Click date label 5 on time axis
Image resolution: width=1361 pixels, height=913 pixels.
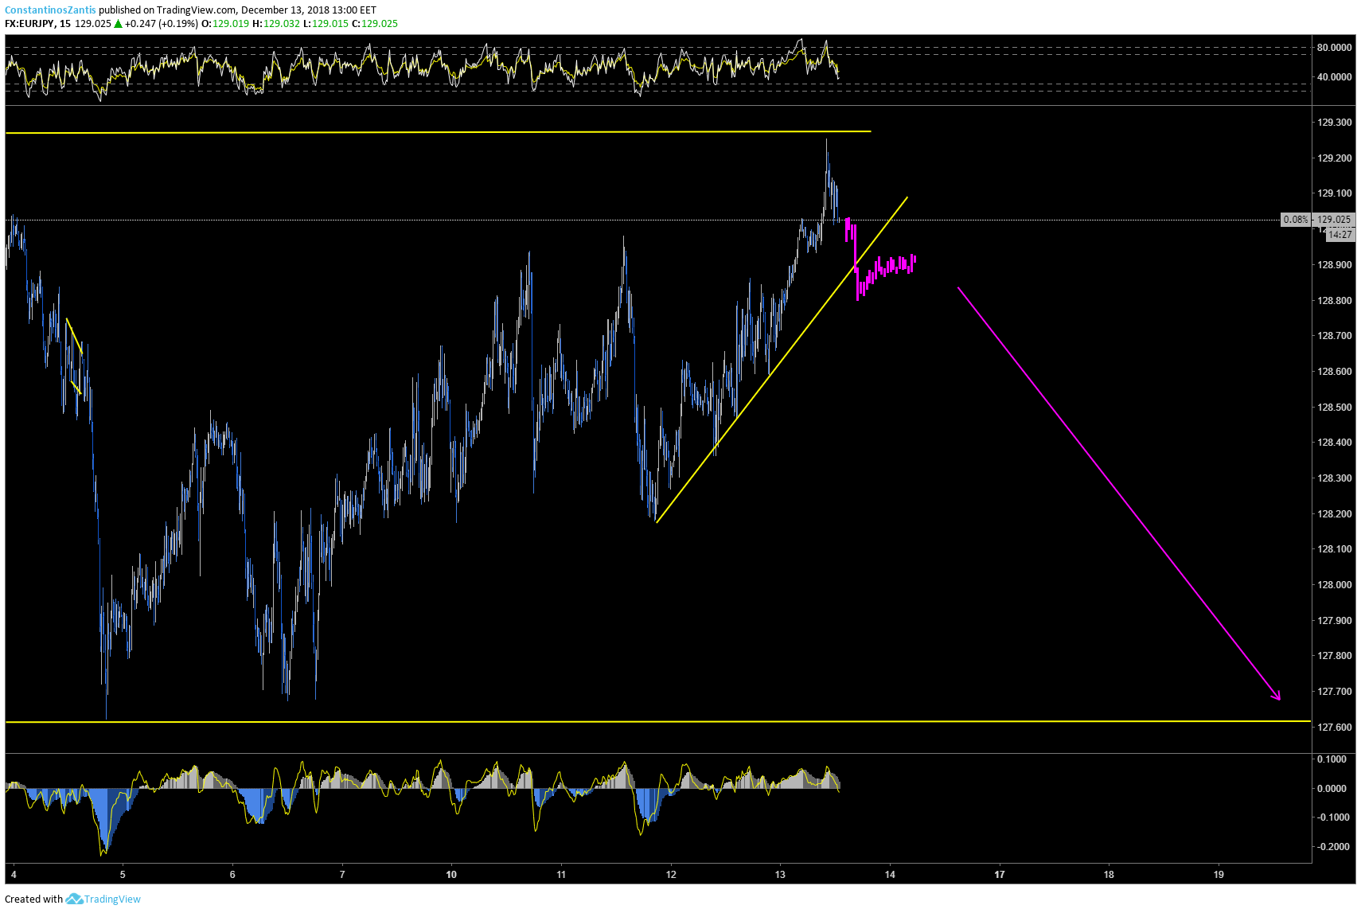(x=123, y=875)
